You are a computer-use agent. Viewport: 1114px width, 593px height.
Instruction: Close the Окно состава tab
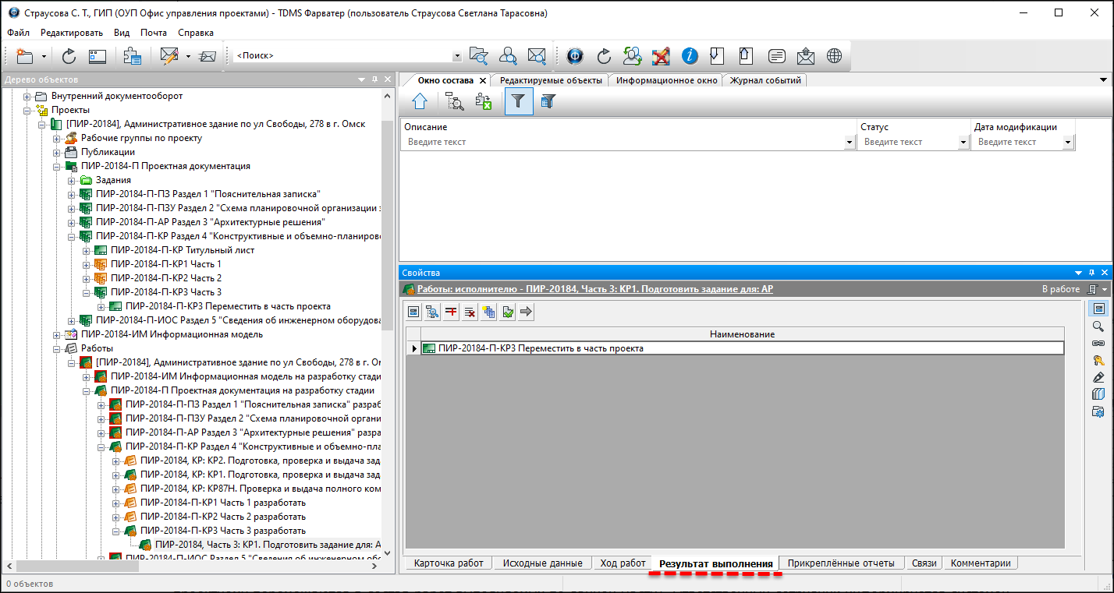pos(483,80)
